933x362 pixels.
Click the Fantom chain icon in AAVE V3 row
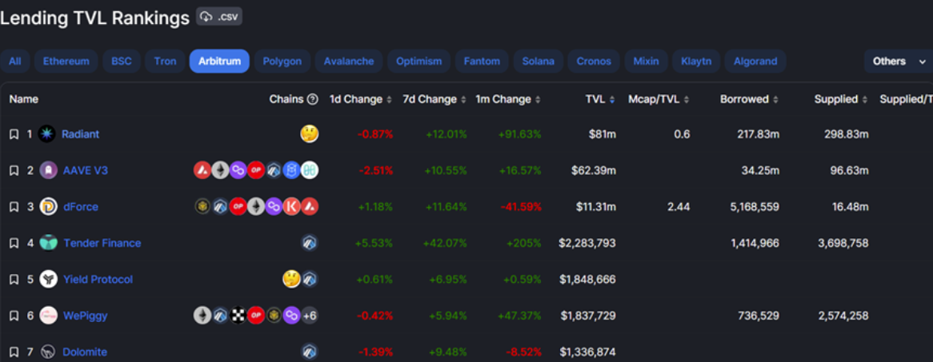[x=291, y=170]
